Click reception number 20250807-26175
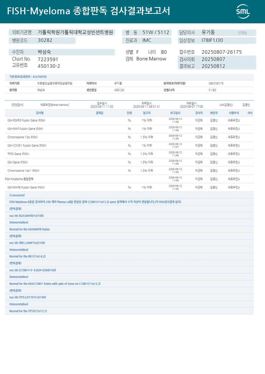Image resolution: width=265 pixels, height=374 pixels. coord(222,52)
